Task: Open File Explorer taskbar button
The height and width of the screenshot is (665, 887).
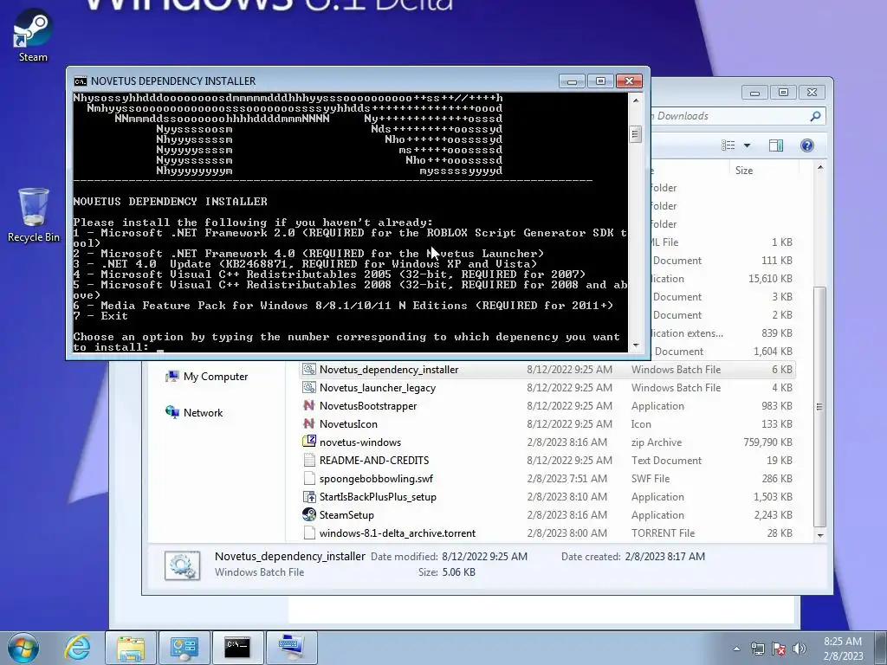Action: click(x=131, y=648)
